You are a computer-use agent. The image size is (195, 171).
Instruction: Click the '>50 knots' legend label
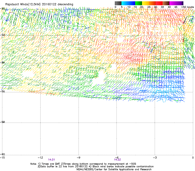coord(187,7)
